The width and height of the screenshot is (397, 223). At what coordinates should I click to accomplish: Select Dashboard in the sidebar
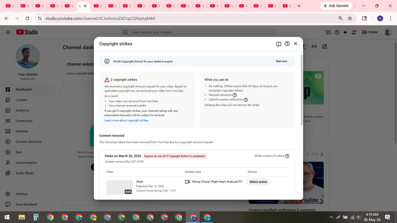point(28,90)
